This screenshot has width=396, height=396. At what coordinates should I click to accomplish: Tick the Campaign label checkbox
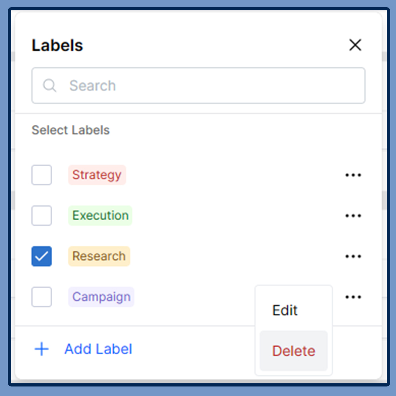coord(42,297)
